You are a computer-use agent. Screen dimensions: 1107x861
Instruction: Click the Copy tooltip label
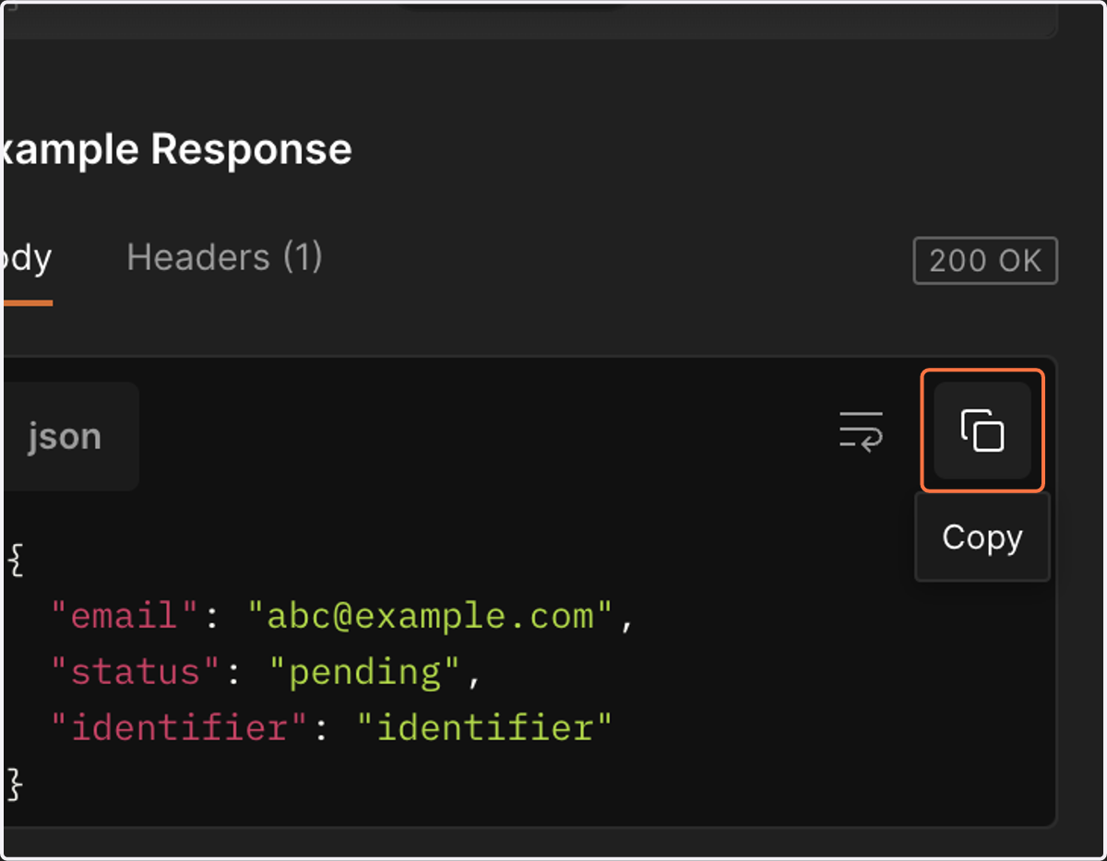pos(982,537)
